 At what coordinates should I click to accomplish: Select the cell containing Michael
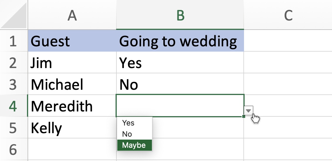coord(72,84)
